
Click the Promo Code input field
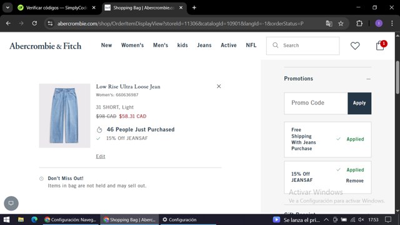click(316, 103)
